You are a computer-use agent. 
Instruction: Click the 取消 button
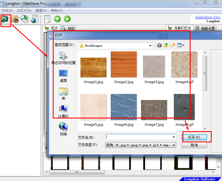tap(194, 145)
